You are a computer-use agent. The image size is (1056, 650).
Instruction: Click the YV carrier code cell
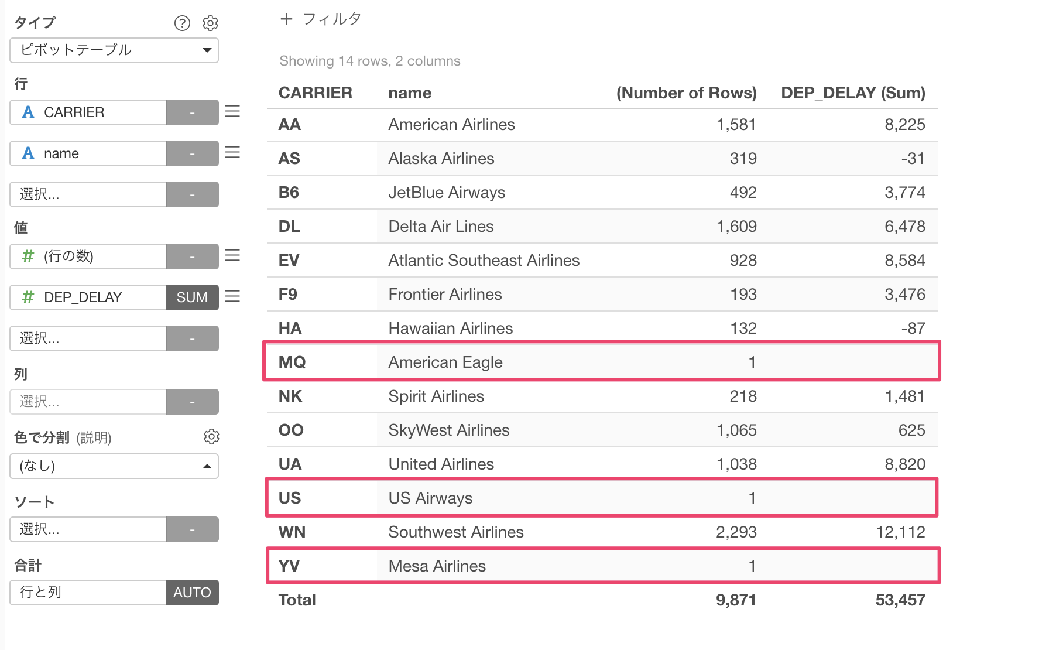click(289, 566)
